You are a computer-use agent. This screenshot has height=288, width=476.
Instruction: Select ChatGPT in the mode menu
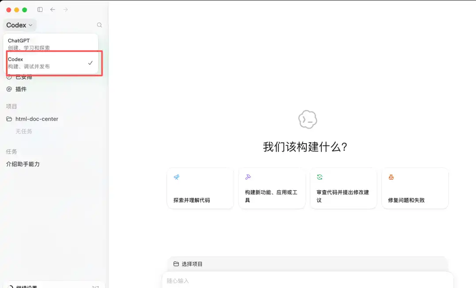(x=51, y=44)
